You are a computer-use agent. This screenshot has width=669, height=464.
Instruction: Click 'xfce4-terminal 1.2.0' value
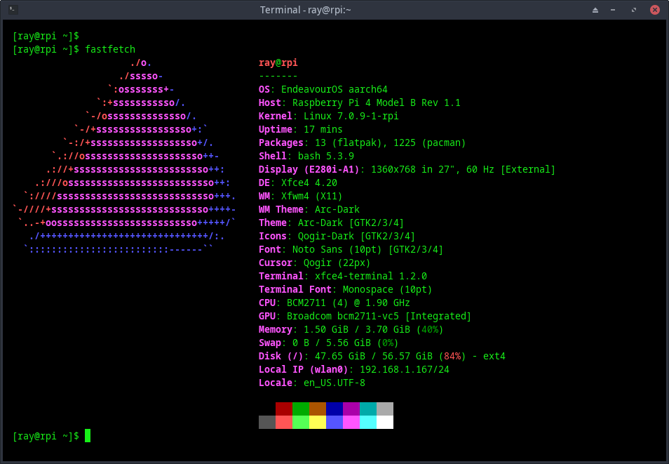[x=370, y=276]
